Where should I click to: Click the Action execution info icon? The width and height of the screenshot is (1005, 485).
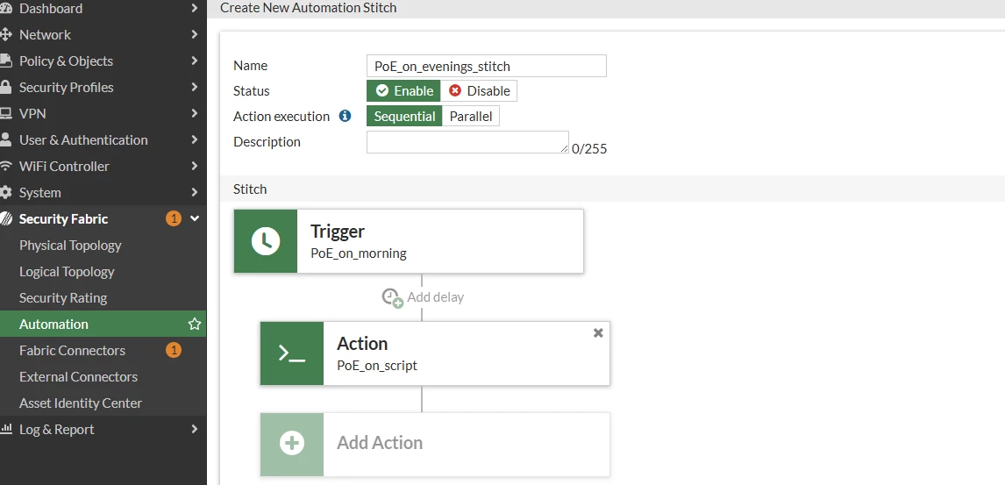pyautogui.click(x=345, y=116)
